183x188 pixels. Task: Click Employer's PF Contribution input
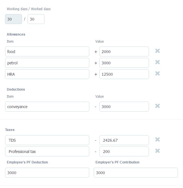click(136, 173)
